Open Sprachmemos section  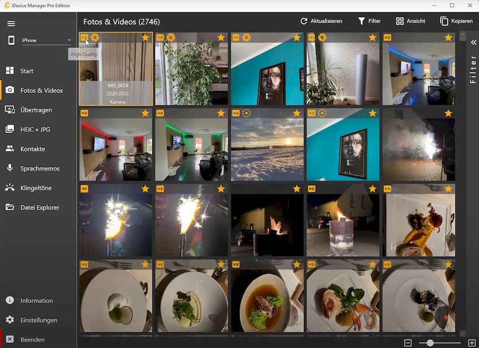pyautogui.click(x=40, y=168)
